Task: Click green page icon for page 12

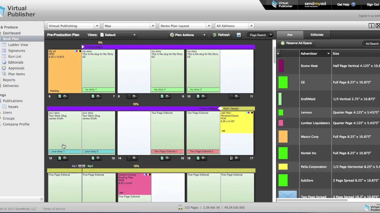Action: tap(60, 158)
